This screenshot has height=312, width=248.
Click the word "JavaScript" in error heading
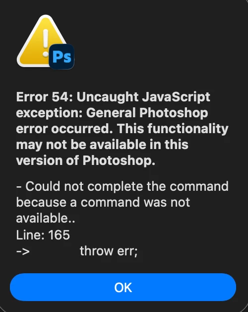(x=176, y=97)
